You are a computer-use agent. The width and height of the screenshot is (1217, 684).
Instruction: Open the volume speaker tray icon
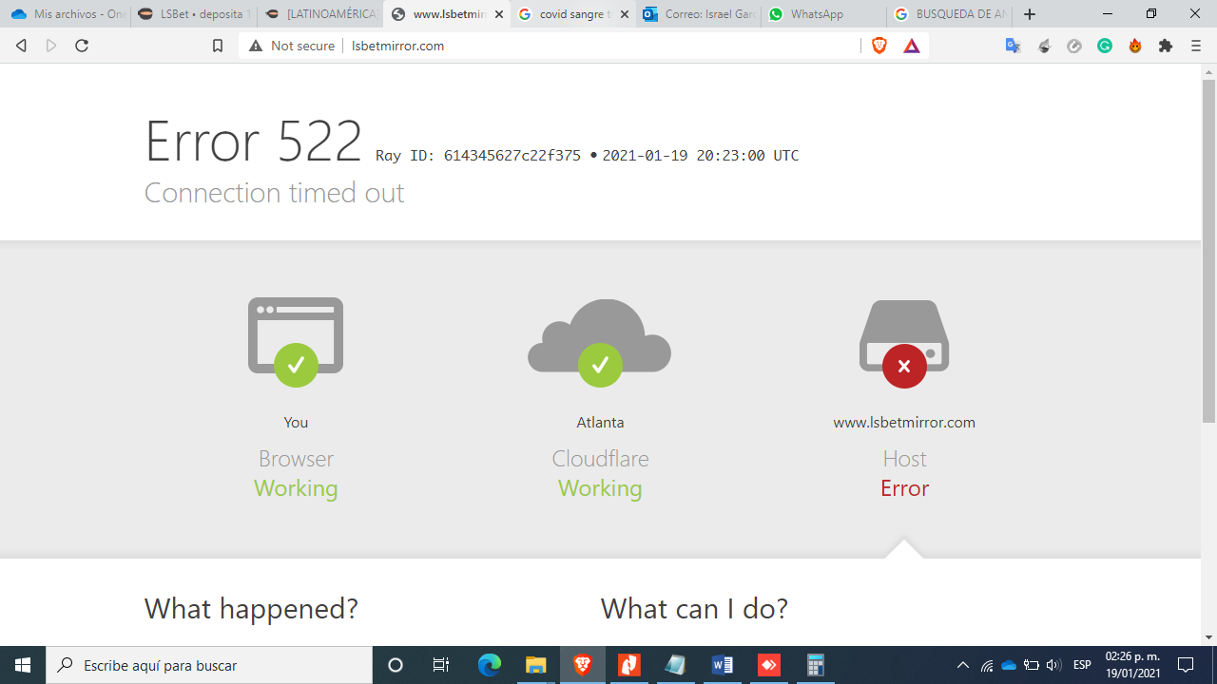point(1053,665)
